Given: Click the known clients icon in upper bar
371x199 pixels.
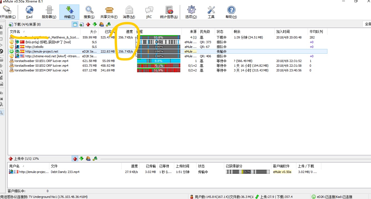Looking at the screenshot, I should tap(108, 24).
